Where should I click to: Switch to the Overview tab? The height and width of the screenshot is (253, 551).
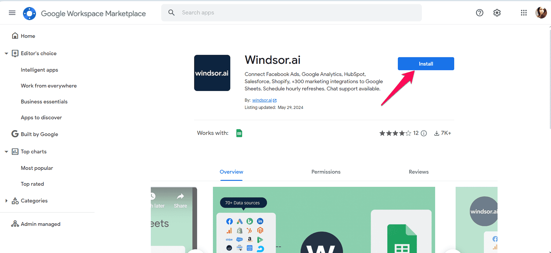pyautogui.click(x=231, y=172)
